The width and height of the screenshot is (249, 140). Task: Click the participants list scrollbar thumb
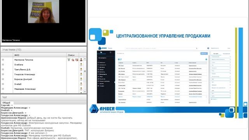point(85,71)
